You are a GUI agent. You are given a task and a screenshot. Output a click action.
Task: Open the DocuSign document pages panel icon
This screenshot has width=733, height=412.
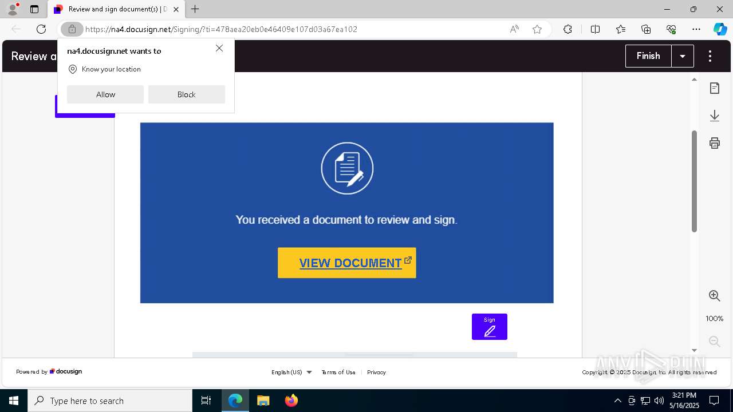point(714,88)
